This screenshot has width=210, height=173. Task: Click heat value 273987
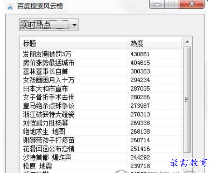click(140, 106)
